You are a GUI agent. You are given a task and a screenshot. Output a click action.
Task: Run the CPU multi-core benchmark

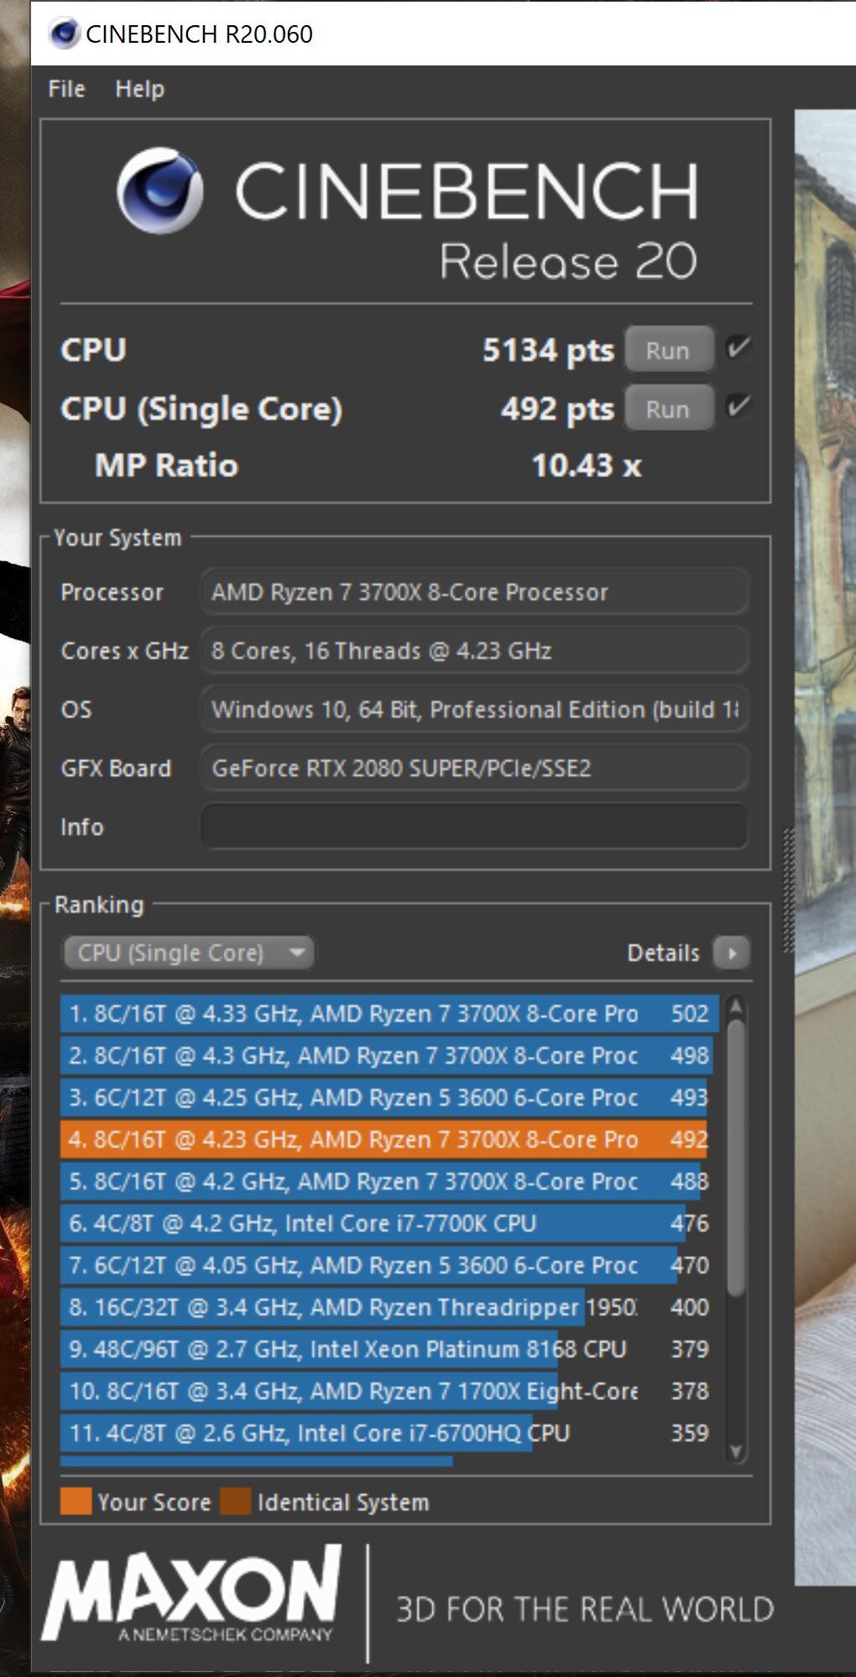pos(668,350)
